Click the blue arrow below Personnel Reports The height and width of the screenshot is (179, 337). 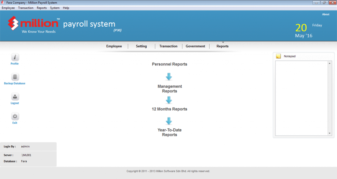click(x=169, y=77)
